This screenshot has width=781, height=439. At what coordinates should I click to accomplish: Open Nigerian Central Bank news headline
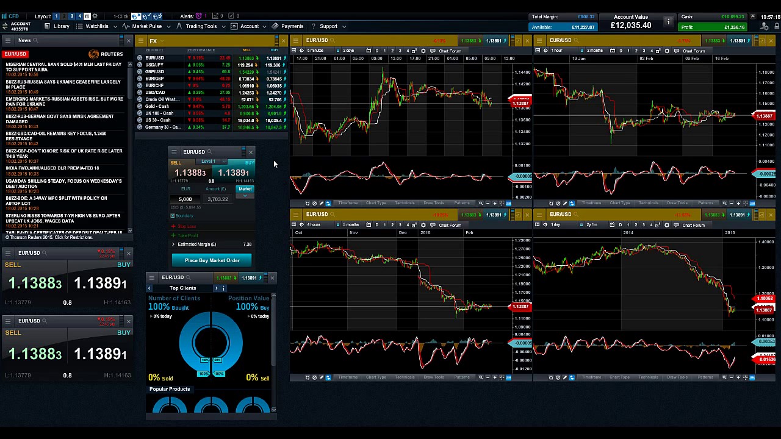(63, 66)
